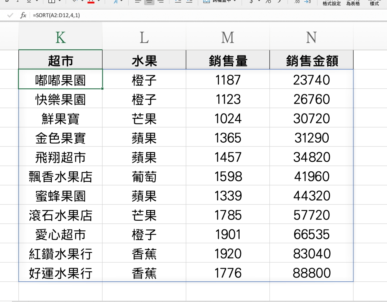Click the amount cell 26760
Screen dimensions: 387x302
pyautogui.click(x=312, y=98)
